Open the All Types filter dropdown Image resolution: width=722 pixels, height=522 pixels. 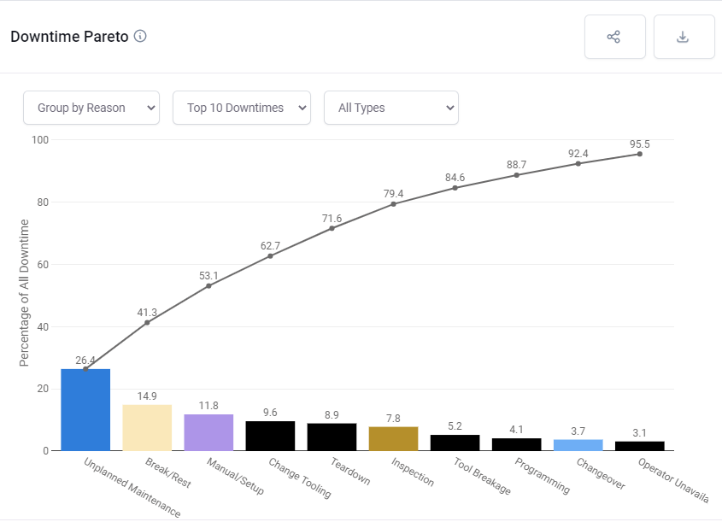[390, 108]
